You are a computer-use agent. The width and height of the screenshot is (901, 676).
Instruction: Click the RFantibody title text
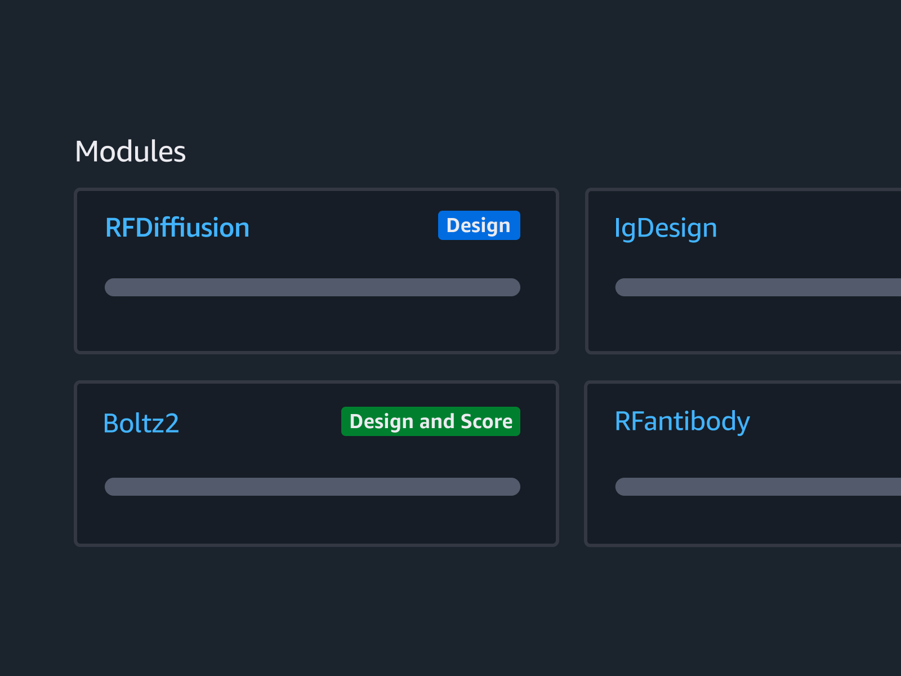point(683,421)
